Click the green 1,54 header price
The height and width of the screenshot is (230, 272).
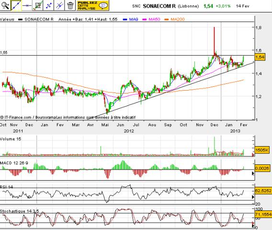[x=208, y=6]
